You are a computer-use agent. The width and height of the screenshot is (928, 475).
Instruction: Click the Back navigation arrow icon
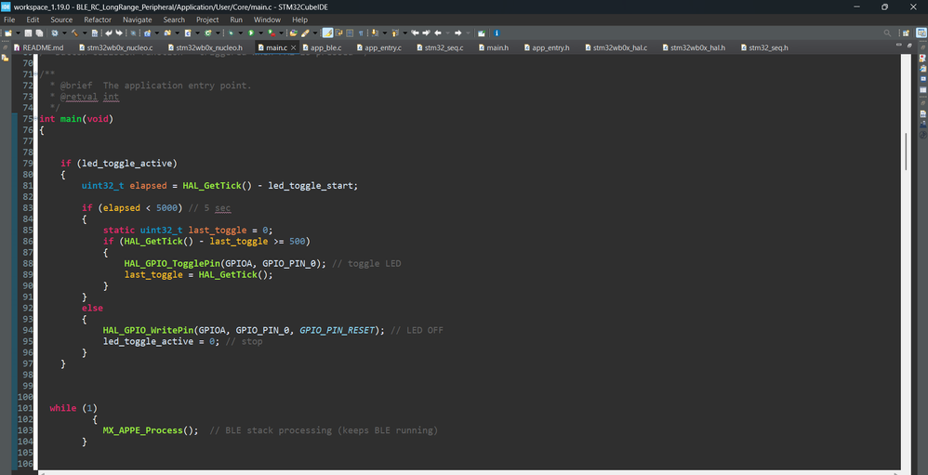(x=438, y=33)
